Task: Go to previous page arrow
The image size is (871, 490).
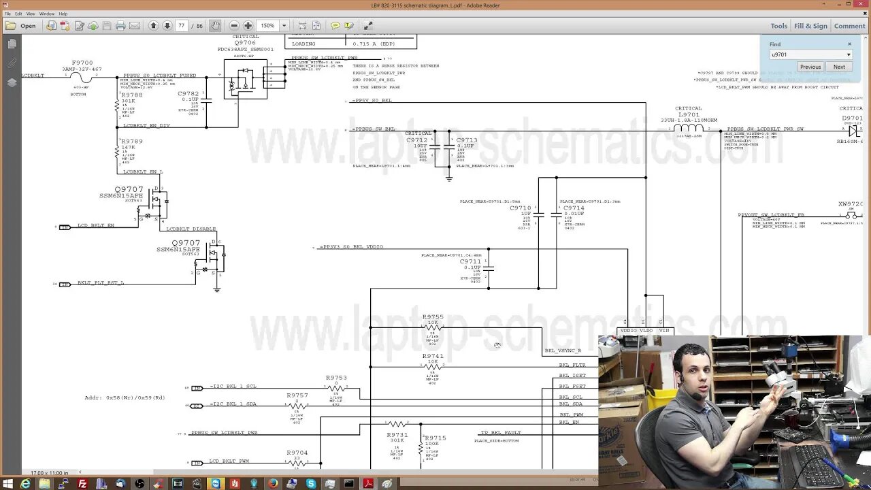Action: (153, 26)
